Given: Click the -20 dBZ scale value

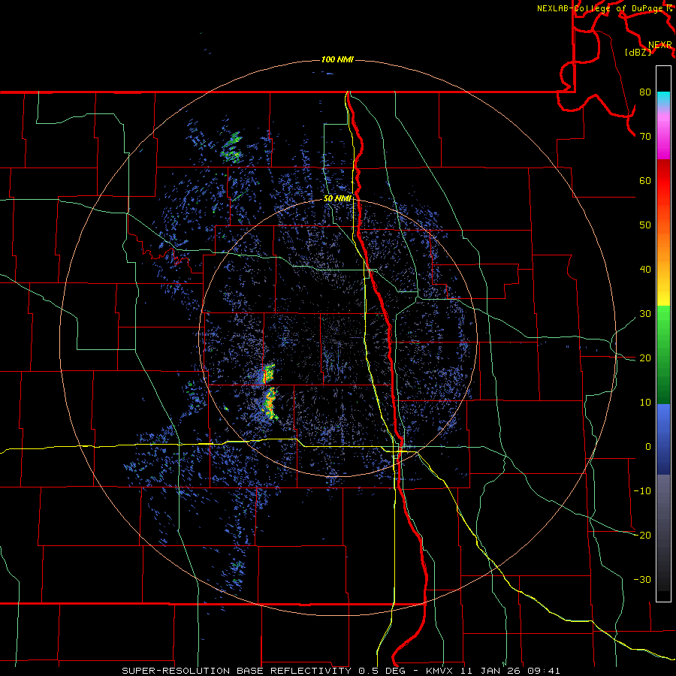Looking at the screenshot, I should [x=642, y=535].
